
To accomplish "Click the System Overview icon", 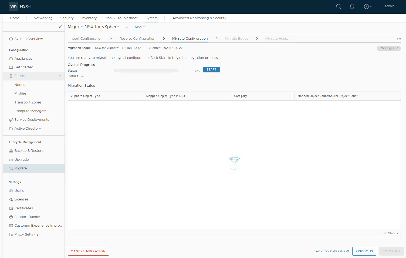I will [11, 39].
